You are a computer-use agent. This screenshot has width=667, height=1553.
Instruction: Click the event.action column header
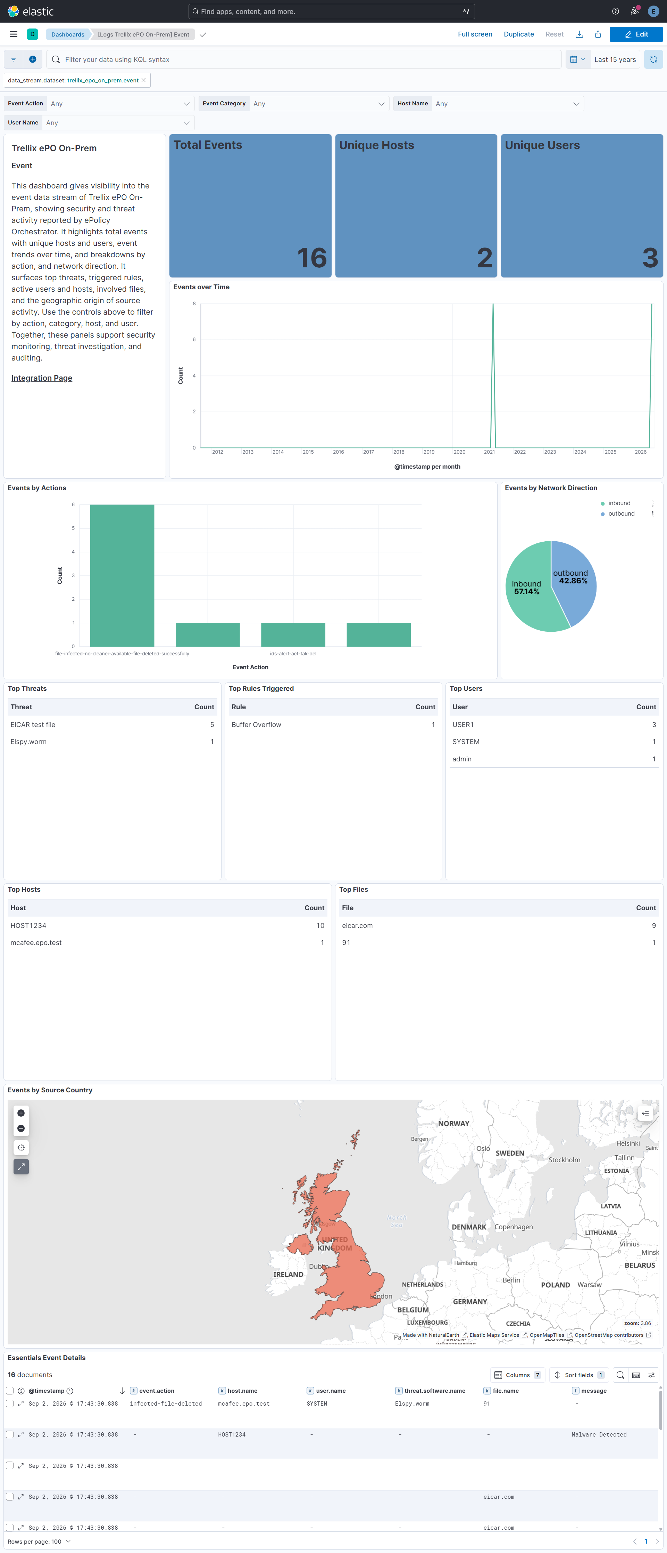coord(157,1391)
